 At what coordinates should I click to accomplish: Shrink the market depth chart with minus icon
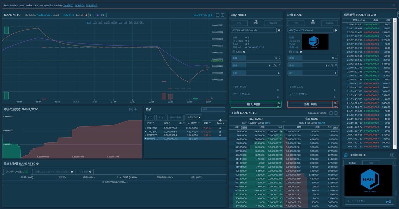(x=131, y=109)
